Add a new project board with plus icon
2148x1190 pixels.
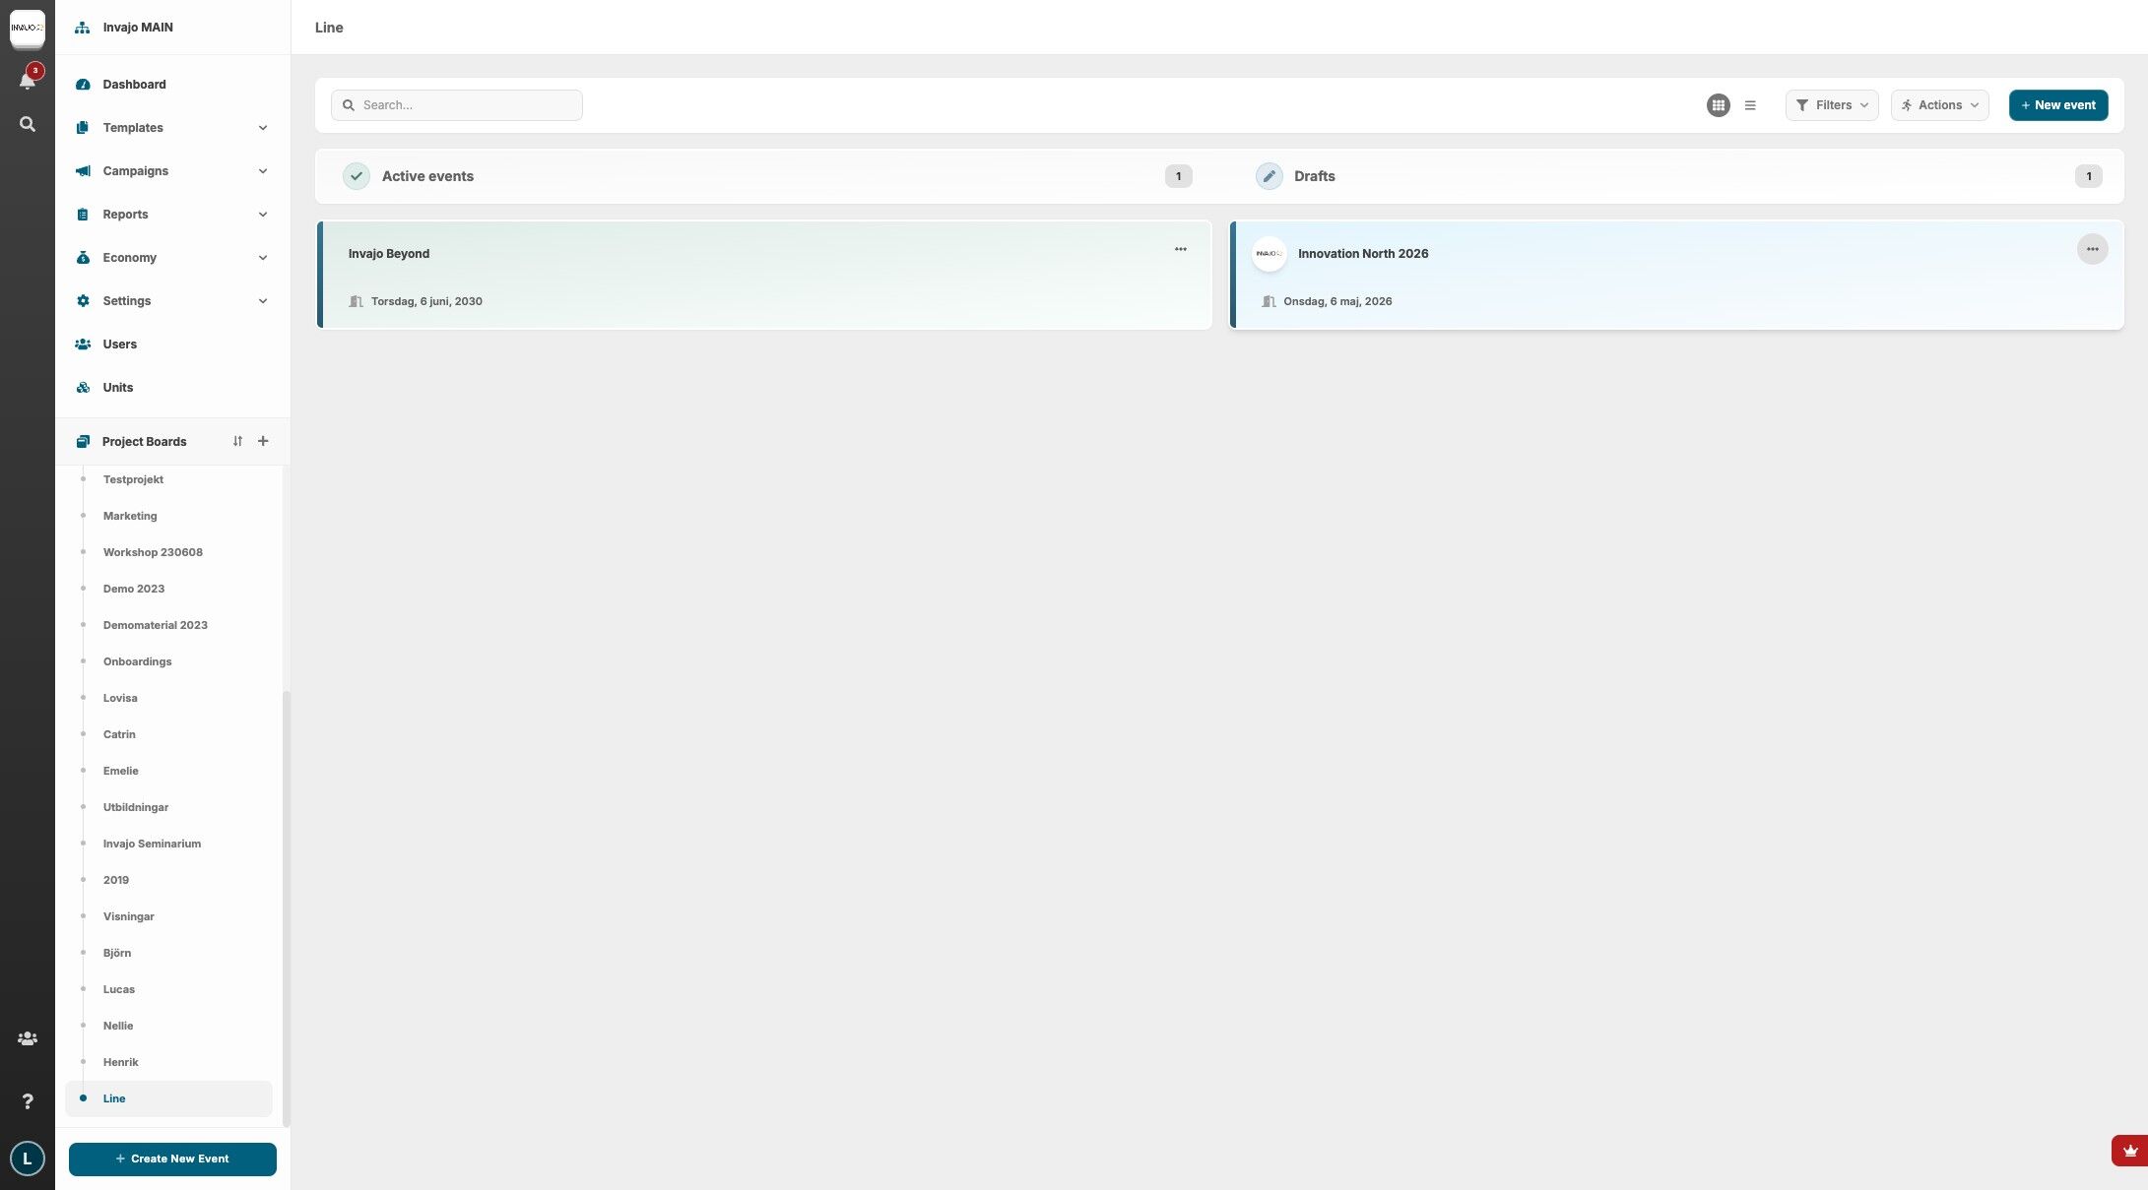[x=263, y=441]
